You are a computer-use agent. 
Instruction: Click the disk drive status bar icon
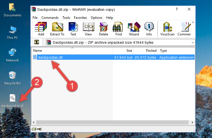click(34, 129)
